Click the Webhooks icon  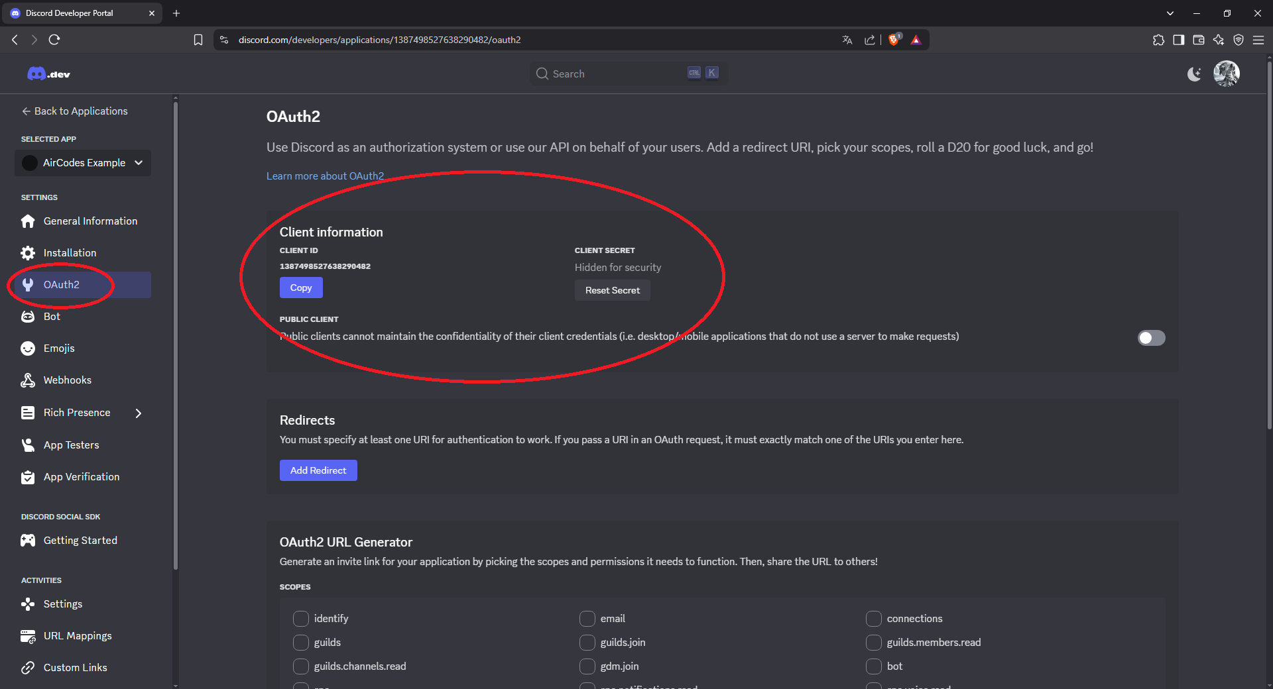pyautogui.click(x=28, y=380)
